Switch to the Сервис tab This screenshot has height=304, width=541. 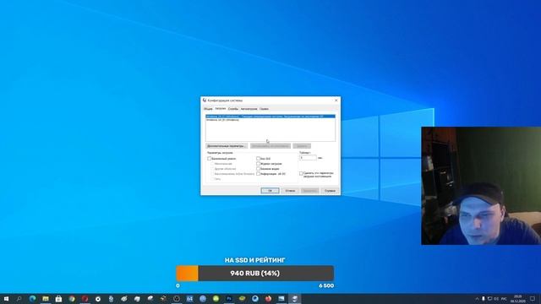pos(264,109)
